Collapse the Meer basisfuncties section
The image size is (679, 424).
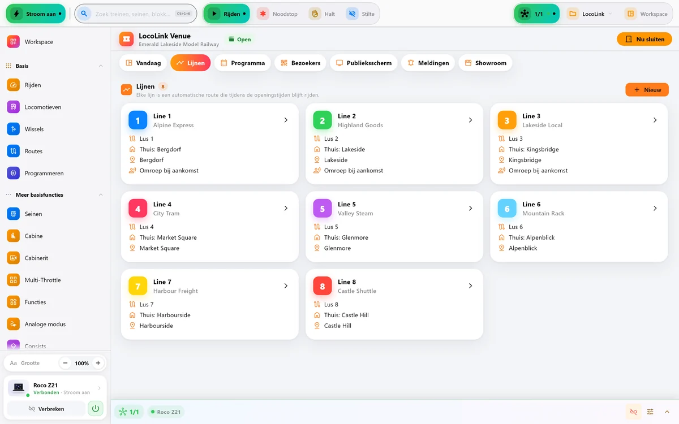click(x=101, y=195)
